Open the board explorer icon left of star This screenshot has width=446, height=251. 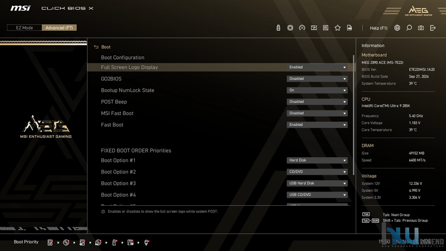pyautogui.click(x=326, y=28)
